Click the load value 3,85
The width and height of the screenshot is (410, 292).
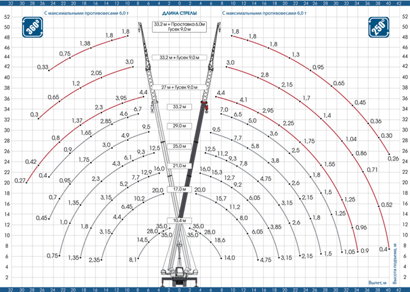tap(276, 227)
